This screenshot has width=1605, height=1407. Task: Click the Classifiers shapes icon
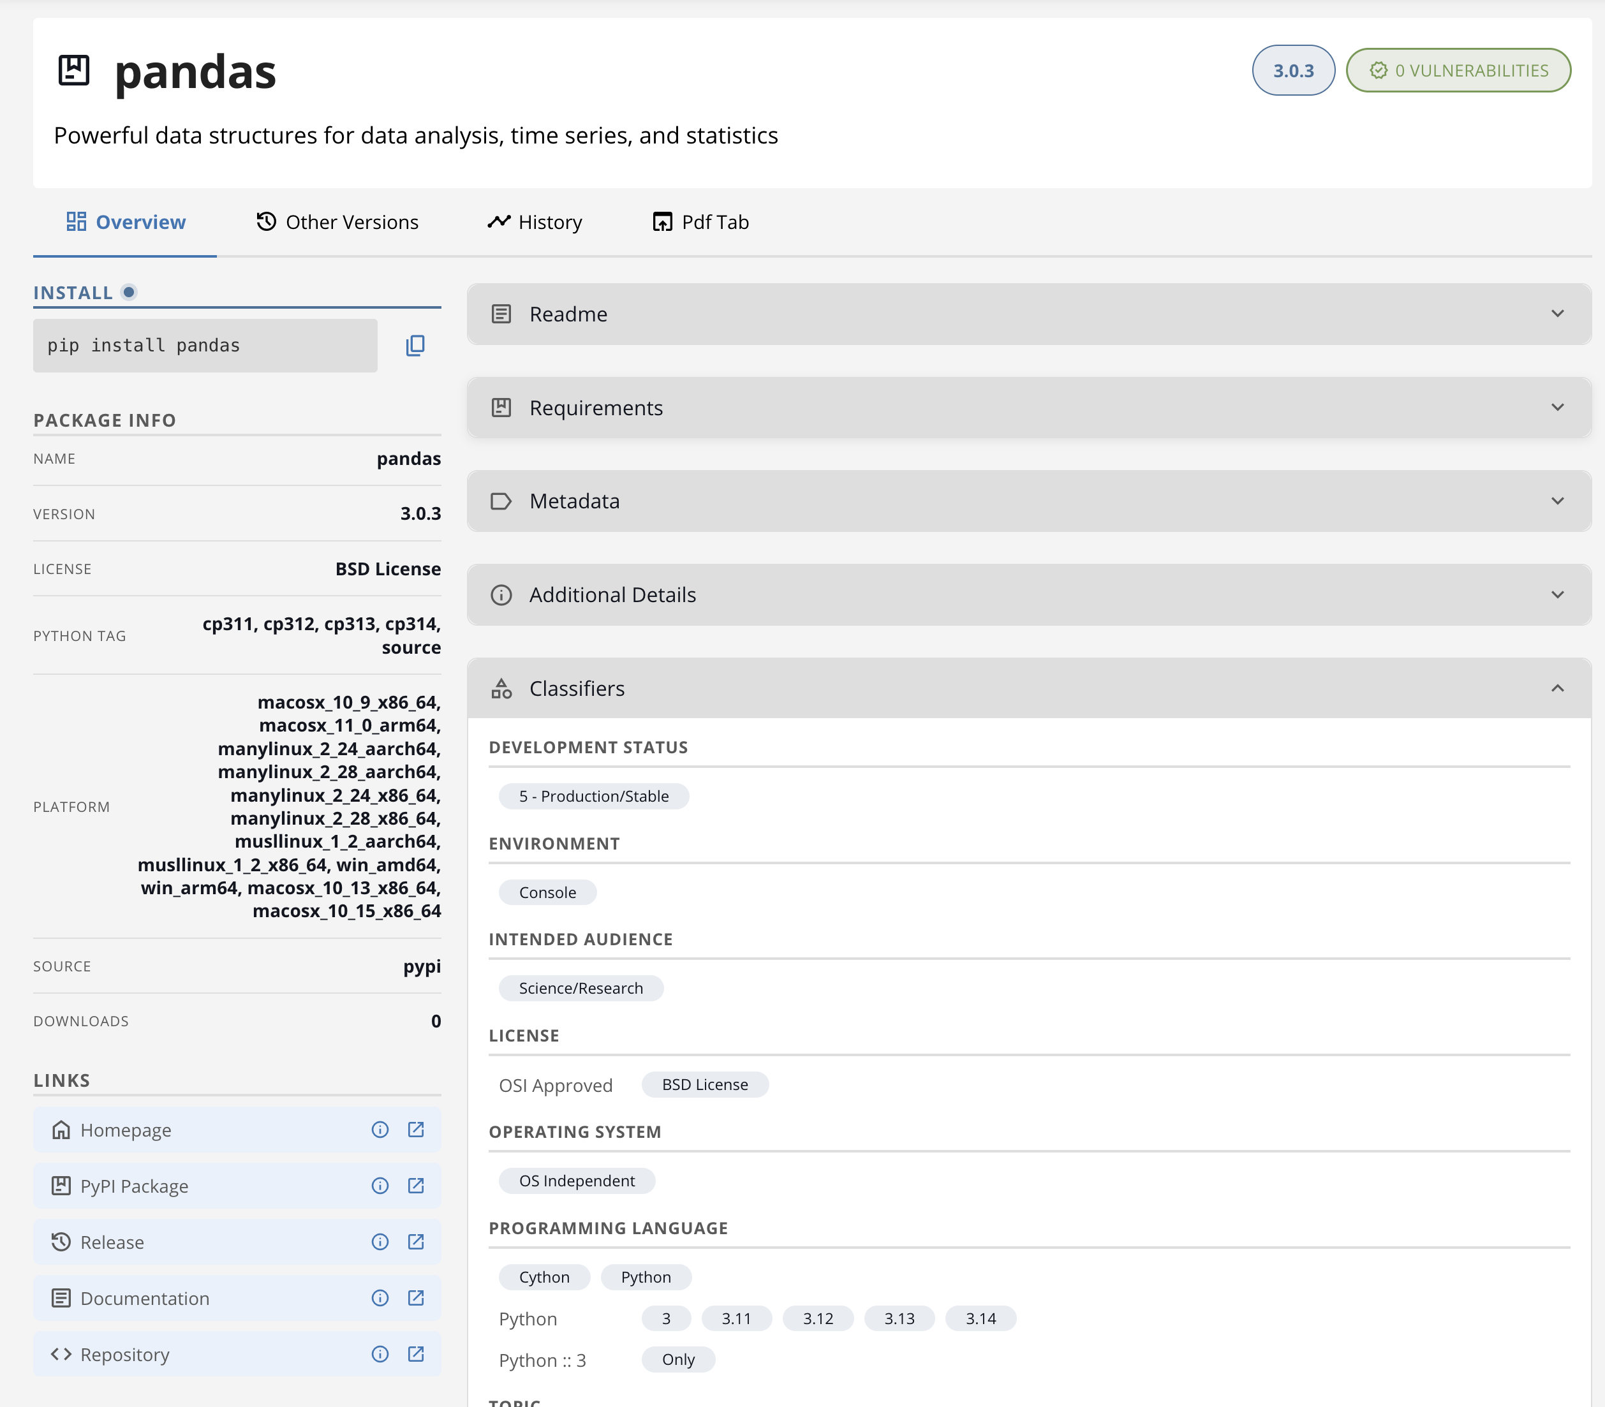[501, 689]
